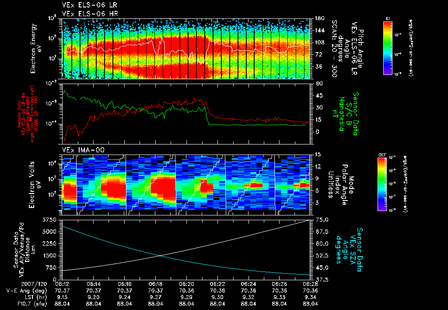
Task: Click the 06:16 time tick label
Action: [124, 283]
